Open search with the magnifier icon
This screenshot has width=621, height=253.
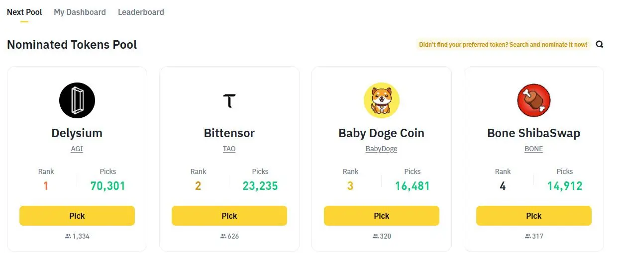tap(600, 44)
